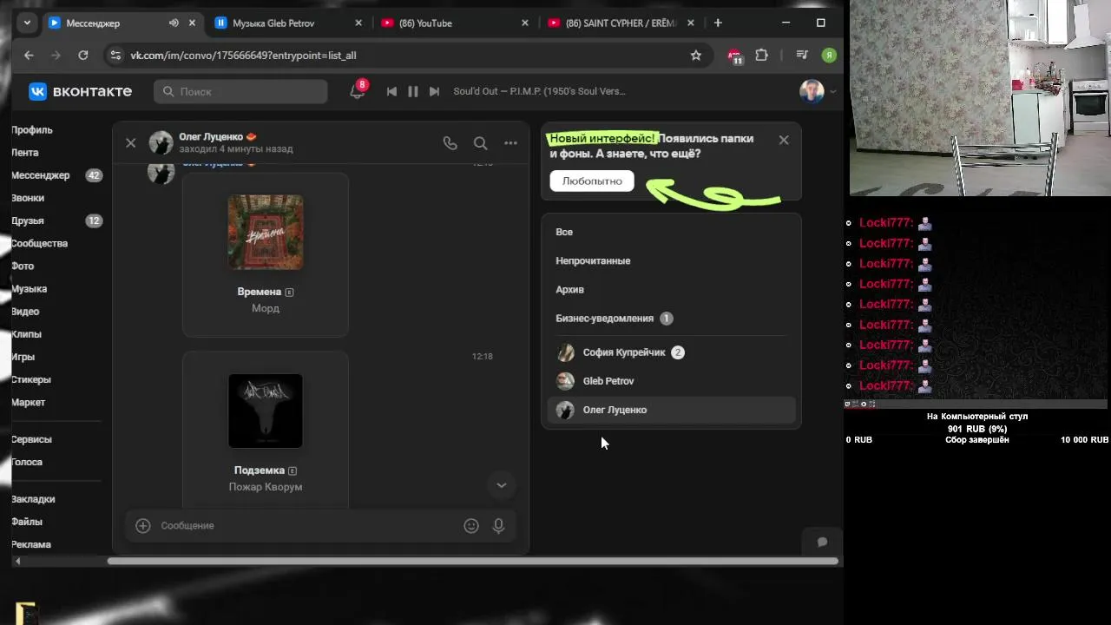
Task: Open Звонки in left sidebar
Action: point(28,198)
